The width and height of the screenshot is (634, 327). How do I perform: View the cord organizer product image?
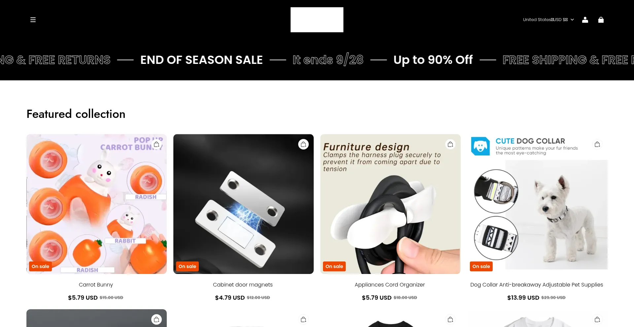(390, 204)
